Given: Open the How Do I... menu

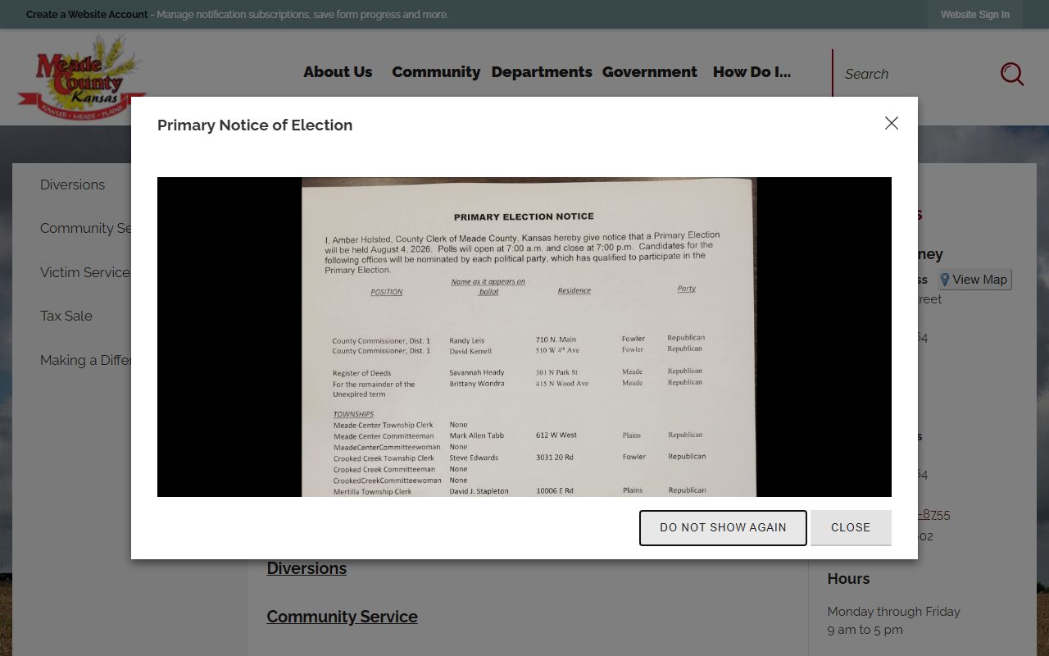Looking at the screenshot, I should point(752,72).
